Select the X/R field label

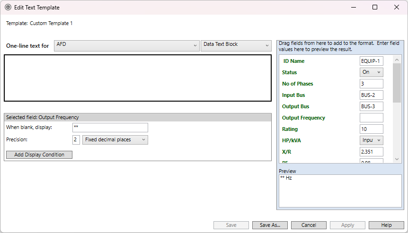(286, 152)
